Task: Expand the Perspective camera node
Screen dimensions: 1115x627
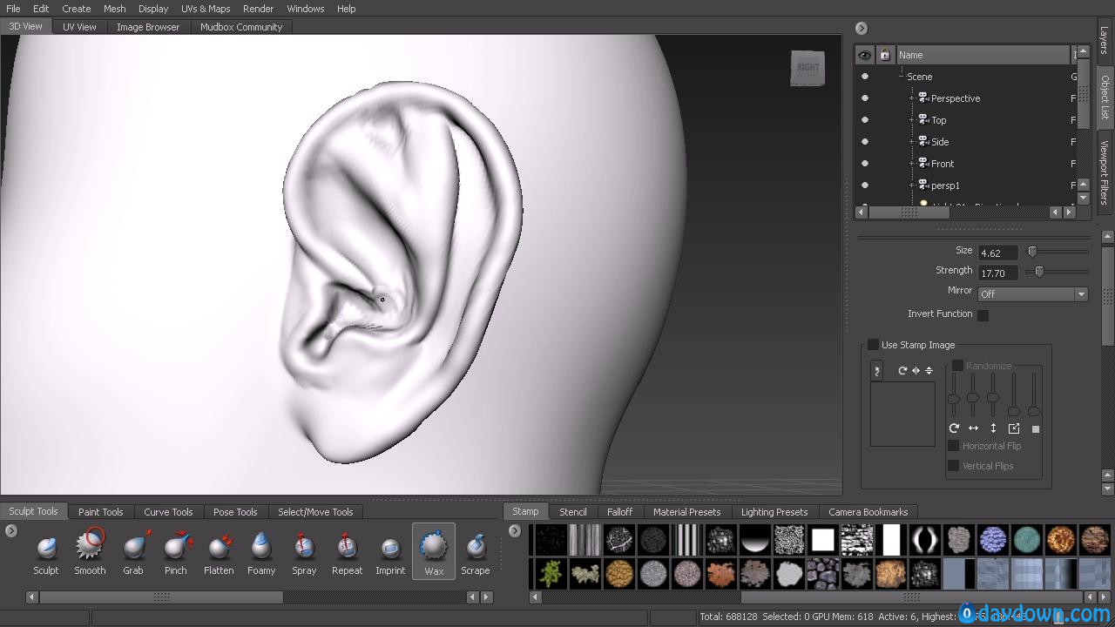Action: point(911,98)
